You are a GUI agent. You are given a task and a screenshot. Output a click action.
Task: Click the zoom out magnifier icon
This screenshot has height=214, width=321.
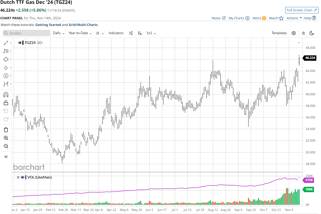pyautogui.click(x=6, y=146)
